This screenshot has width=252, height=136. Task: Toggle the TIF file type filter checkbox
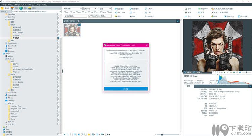[83, 12]
